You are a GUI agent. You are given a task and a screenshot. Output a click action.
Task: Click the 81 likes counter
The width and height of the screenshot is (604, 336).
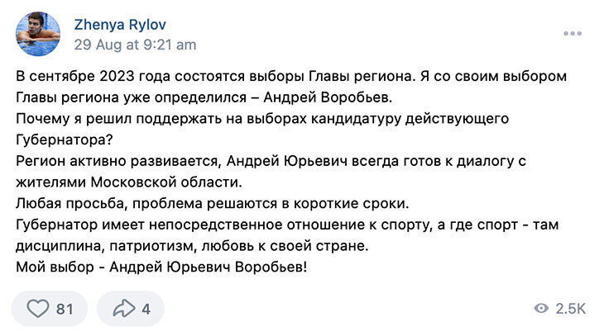coord(65,309)
